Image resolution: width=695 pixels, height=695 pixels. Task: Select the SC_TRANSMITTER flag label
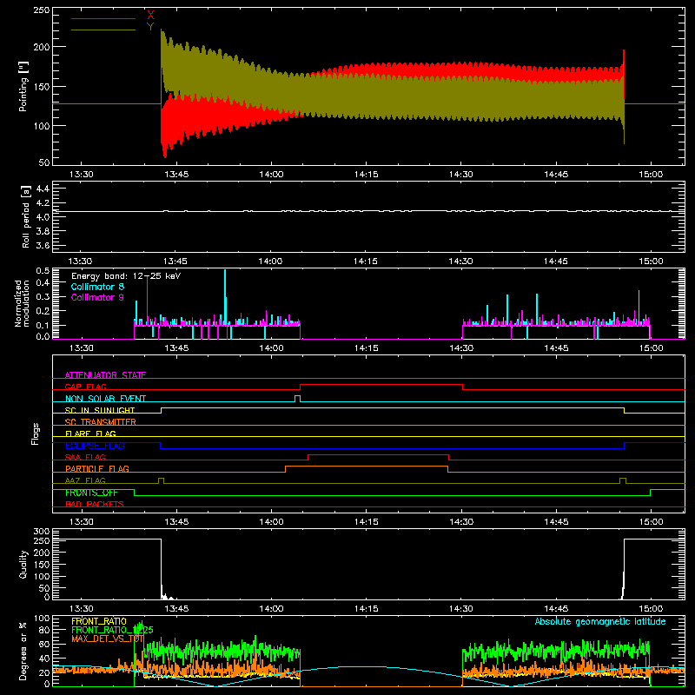tap(101, 422)
